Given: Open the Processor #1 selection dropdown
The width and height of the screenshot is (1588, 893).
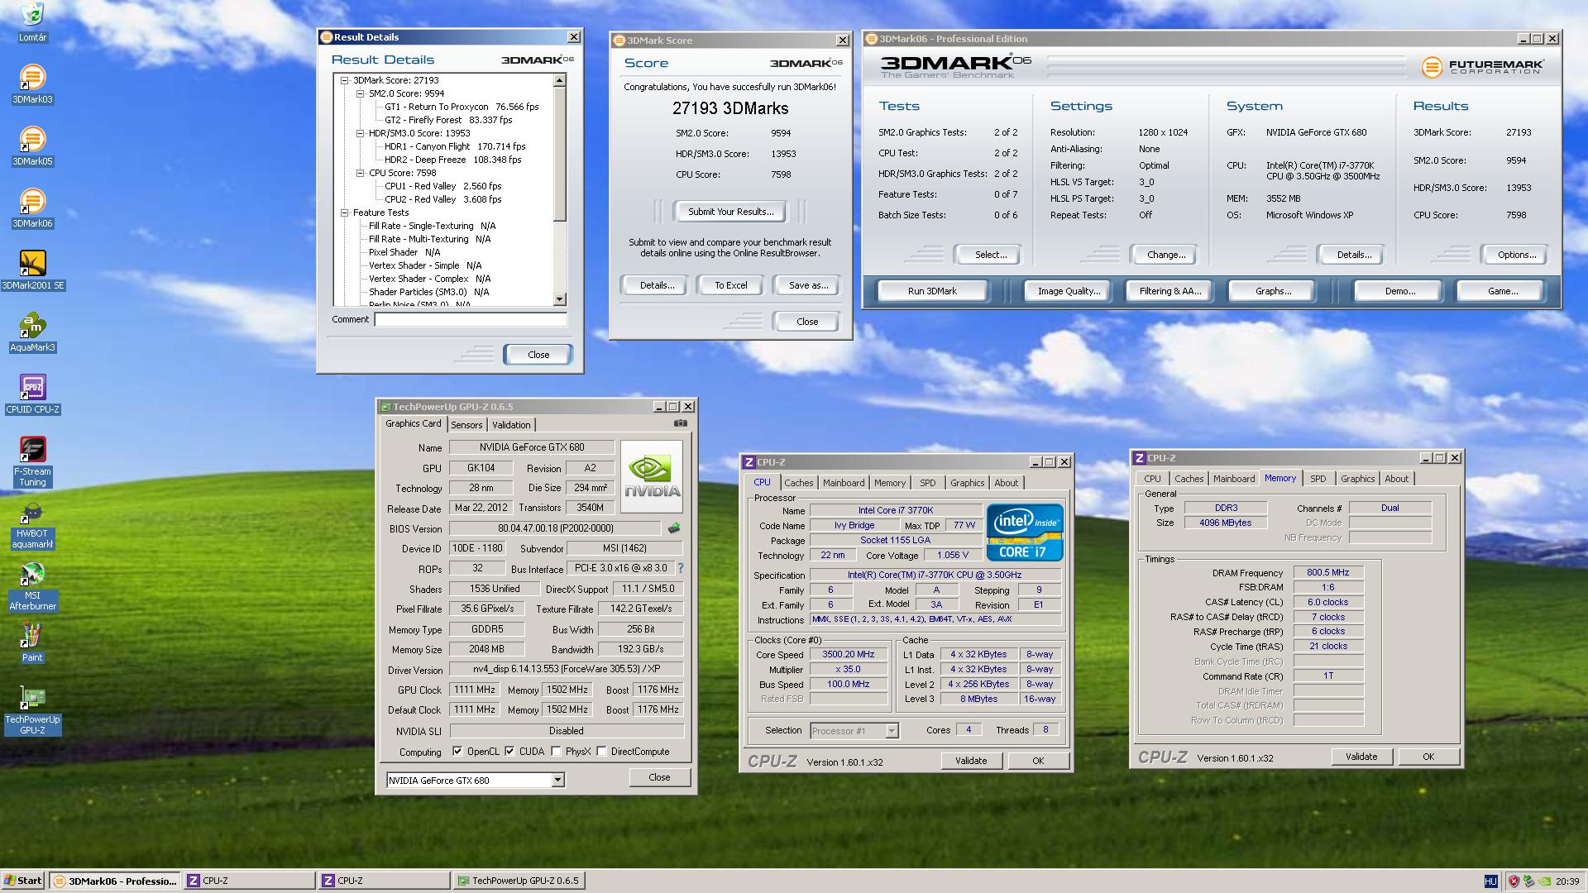Looking at the screenshot, I should (x=892, y=731).
